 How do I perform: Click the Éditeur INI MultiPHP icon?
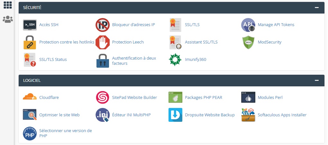103,115
